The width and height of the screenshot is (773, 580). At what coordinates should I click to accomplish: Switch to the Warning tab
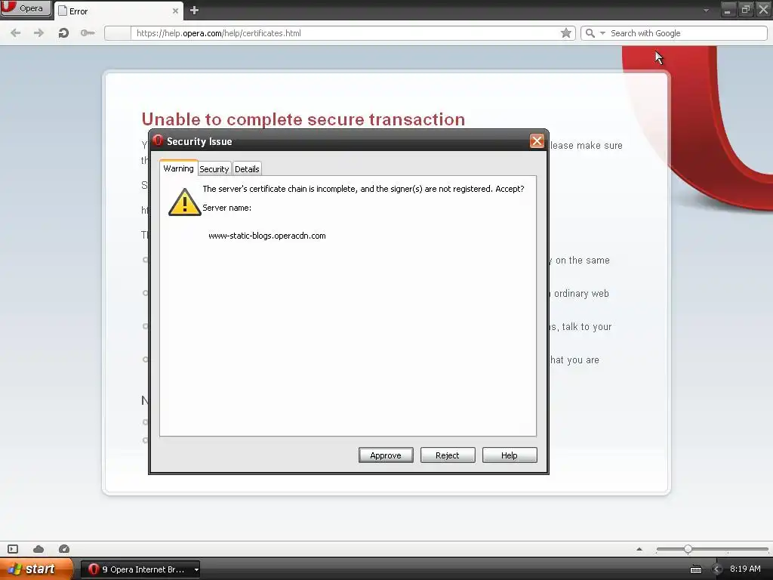pos(178,168)
